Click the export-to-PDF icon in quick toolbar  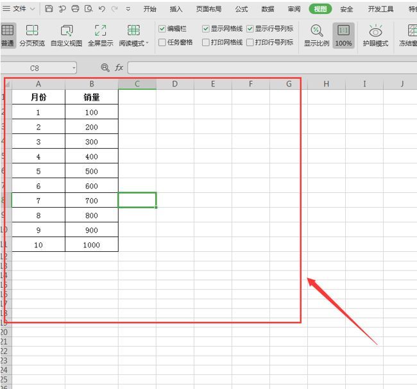pyautogui.click(x=62, y=9)
